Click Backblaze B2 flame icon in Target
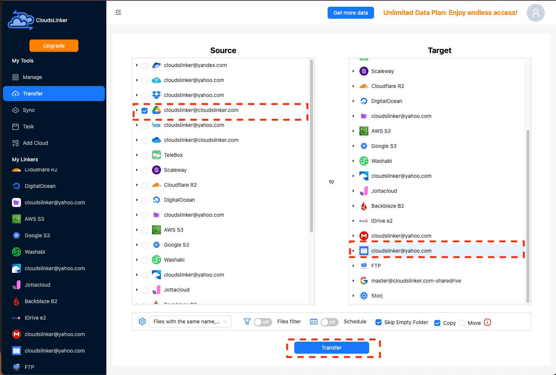 [x=364, y=206]
